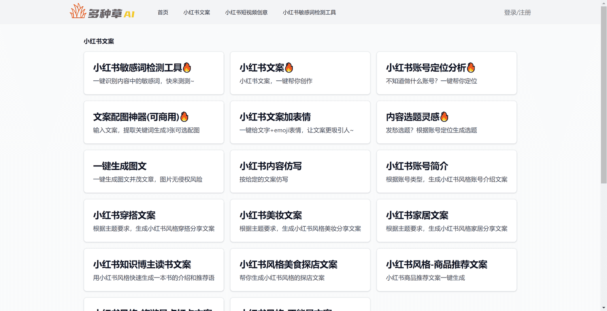Open the 小红书美妆文案 card

[300, 221]
